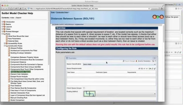Screen dimensions: 183x105
Task: Select highlighted Distances Between Spaces topic
Action: 21,72
